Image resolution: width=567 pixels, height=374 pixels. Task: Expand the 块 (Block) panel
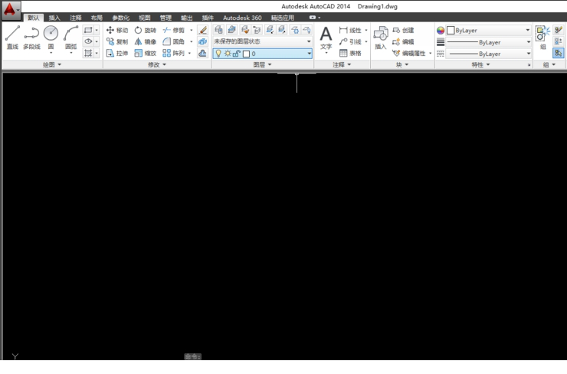tap(401, 64)
